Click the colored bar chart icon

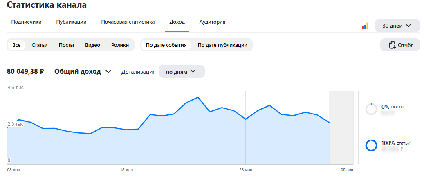pos(365,26)
